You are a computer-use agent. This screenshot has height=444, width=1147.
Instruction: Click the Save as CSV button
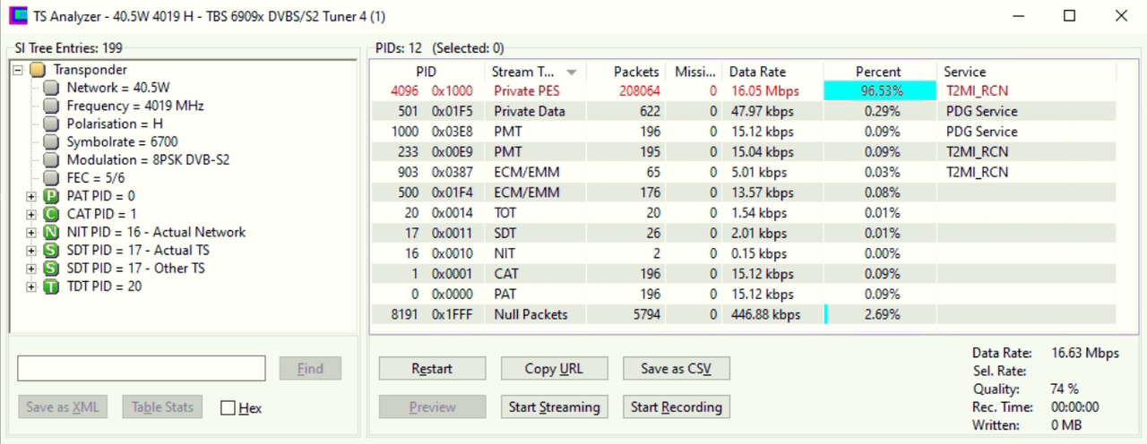(x=676, y=369)
